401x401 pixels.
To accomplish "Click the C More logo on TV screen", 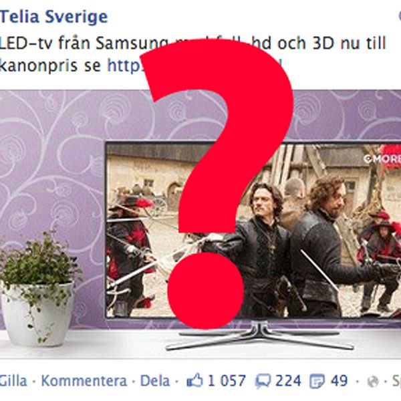I will tap(382, 159).
